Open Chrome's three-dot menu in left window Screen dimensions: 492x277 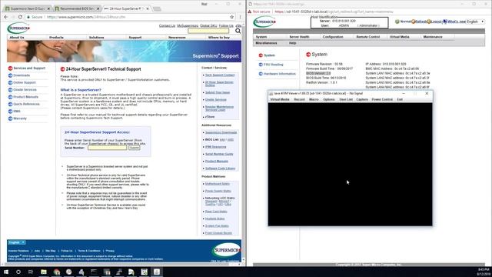(x=241, y=17)
